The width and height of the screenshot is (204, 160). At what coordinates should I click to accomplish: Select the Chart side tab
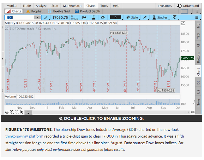pyautogui.click(x=198, y=72)
